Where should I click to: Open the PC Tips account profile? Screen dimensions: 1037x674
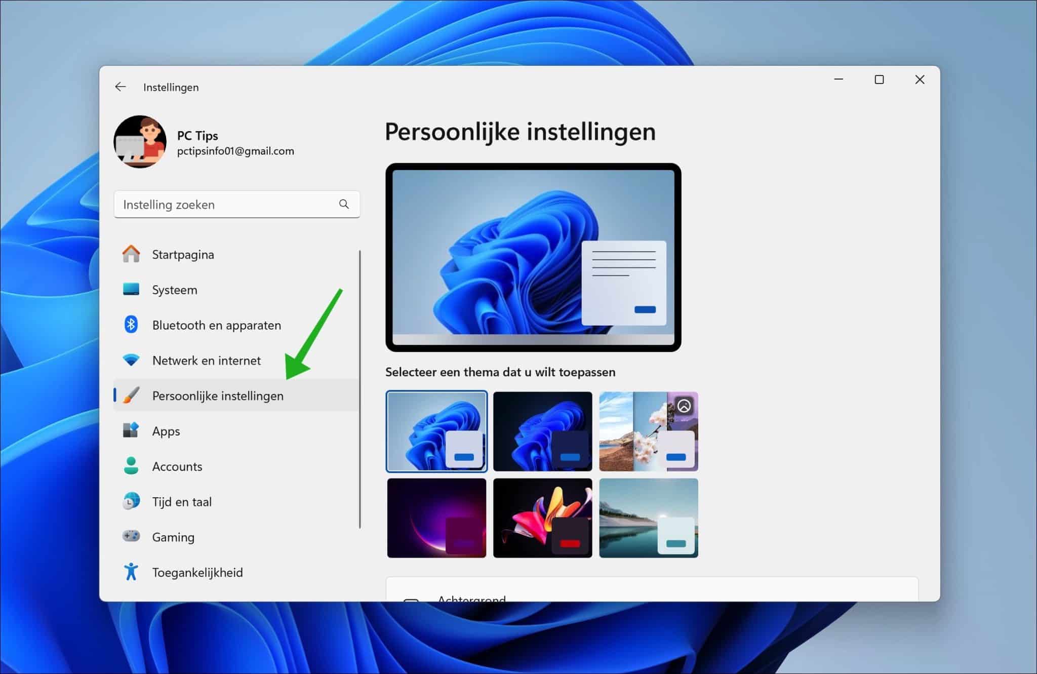140,142
